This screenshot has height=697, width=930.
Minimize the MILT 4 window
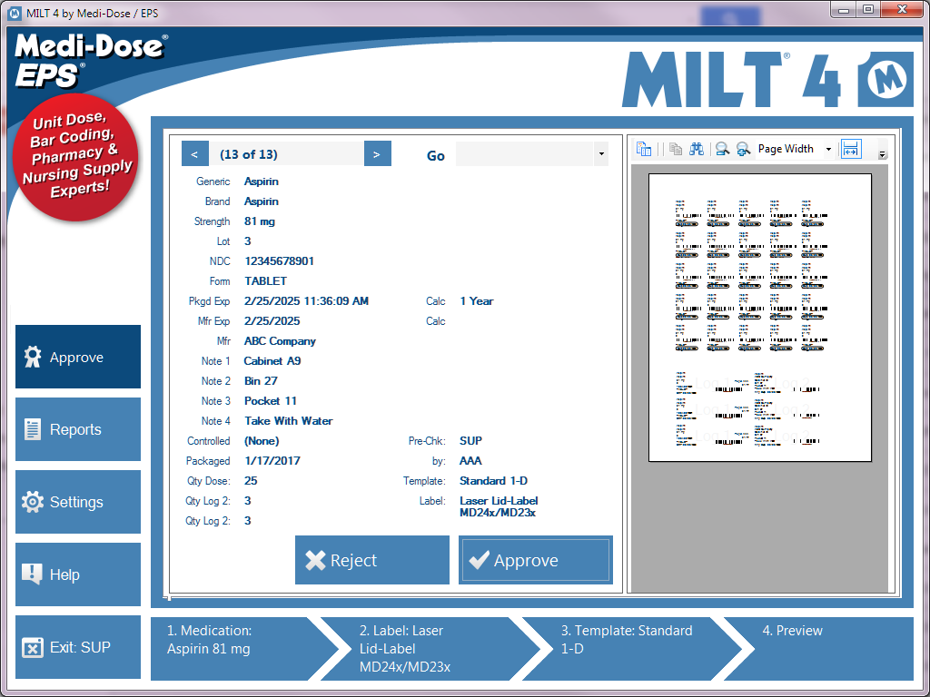tap(844, 9)
